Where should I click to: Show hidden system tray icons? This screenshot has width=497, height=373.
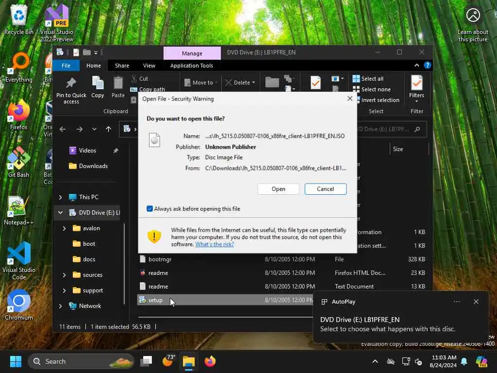375,361
